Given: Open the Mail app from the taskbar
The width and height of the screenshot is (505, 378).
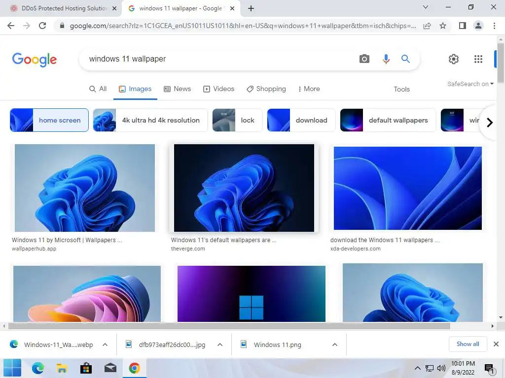Looking at the screenshot, I should pos(110,368).
